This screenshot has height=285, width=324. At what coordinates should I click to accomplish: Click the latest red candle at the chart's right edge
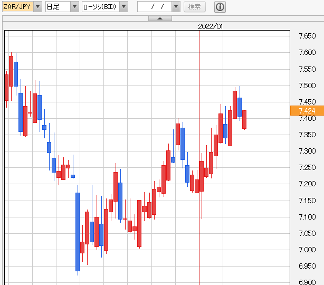pos(244,119)
